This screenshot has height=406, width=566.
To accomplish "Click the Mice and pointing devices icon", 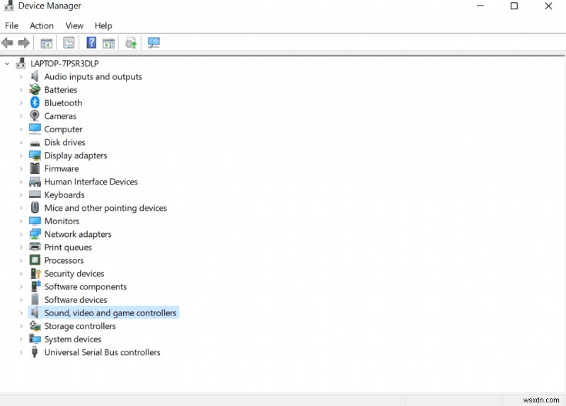I will coord(35,207).
